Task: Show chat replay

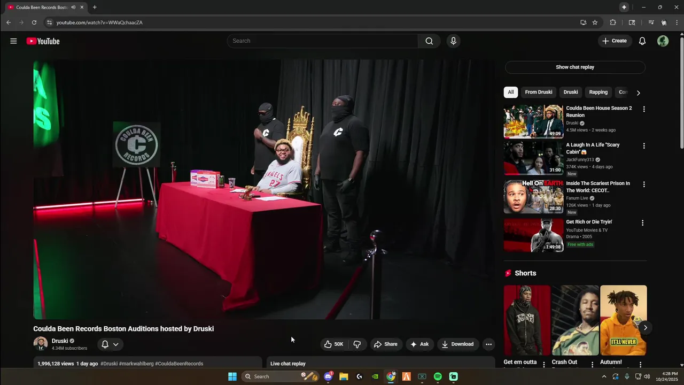Action: click(575, 67)
